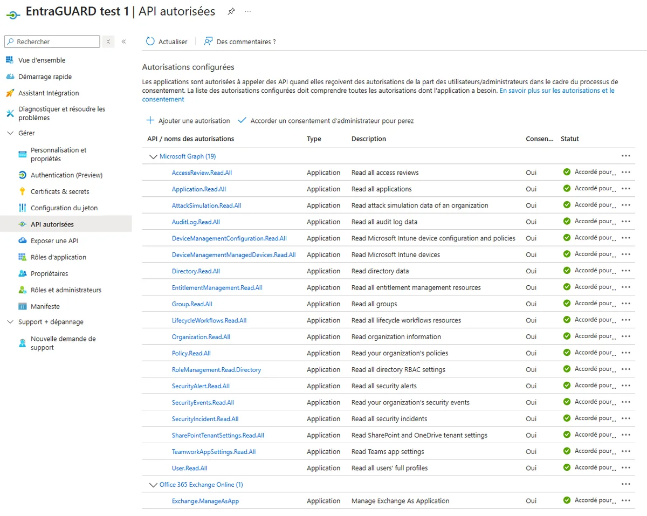Collapse the Gérer section

click(10, 133)
